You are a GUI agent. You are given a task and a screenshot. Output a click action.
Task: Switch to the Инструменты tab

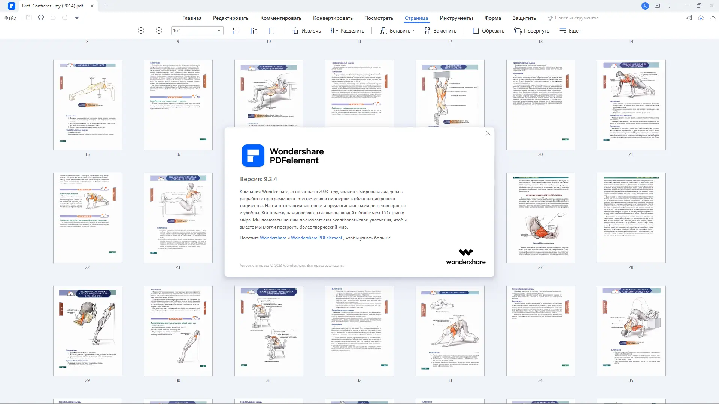tap(456, 18)
